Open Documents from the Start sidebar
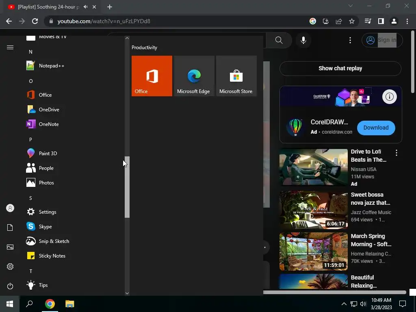This screenshot has width=416, height=312. [10, 227]
